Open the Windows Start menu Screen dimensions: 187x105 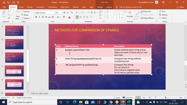point(4,102)
